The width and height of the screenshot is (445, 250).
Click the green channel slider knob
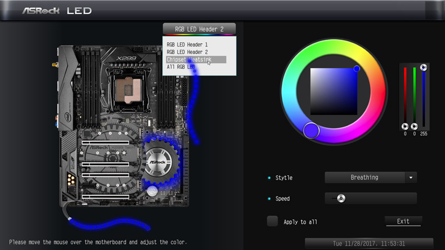click(414, 127)
